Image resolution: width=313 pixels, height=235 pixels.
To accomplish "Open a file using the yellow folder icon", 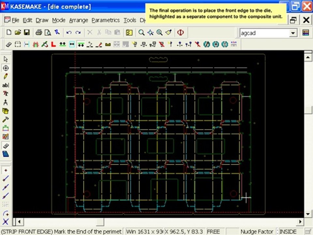I will click(x=18, y=32).
